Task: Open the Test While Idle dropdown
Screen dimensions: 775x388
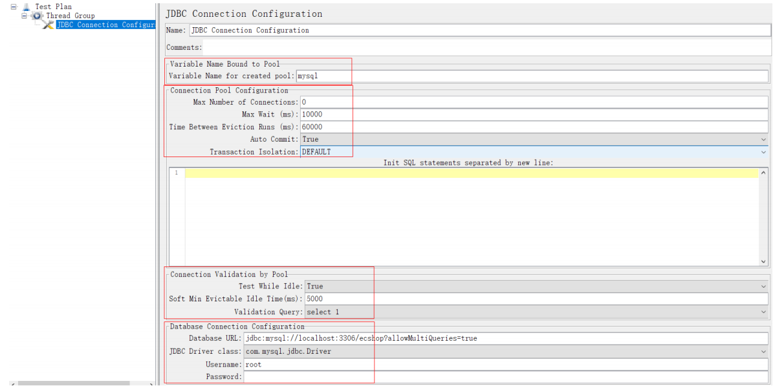Action: 536,286
